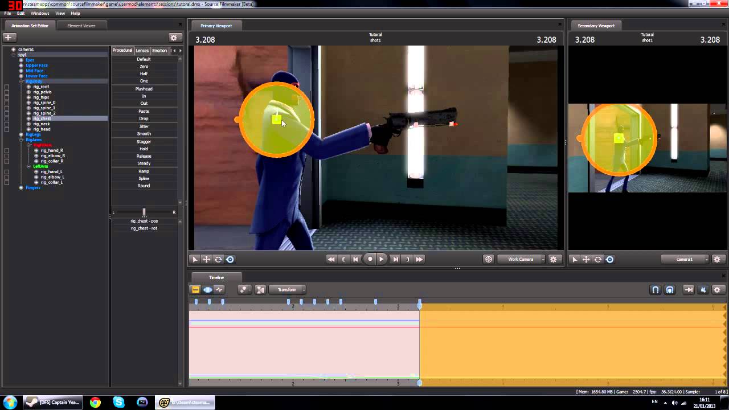Screen dimensions: 729x410
Task: Open the Transform dropdown in the timeline
Action: (287, 290)
